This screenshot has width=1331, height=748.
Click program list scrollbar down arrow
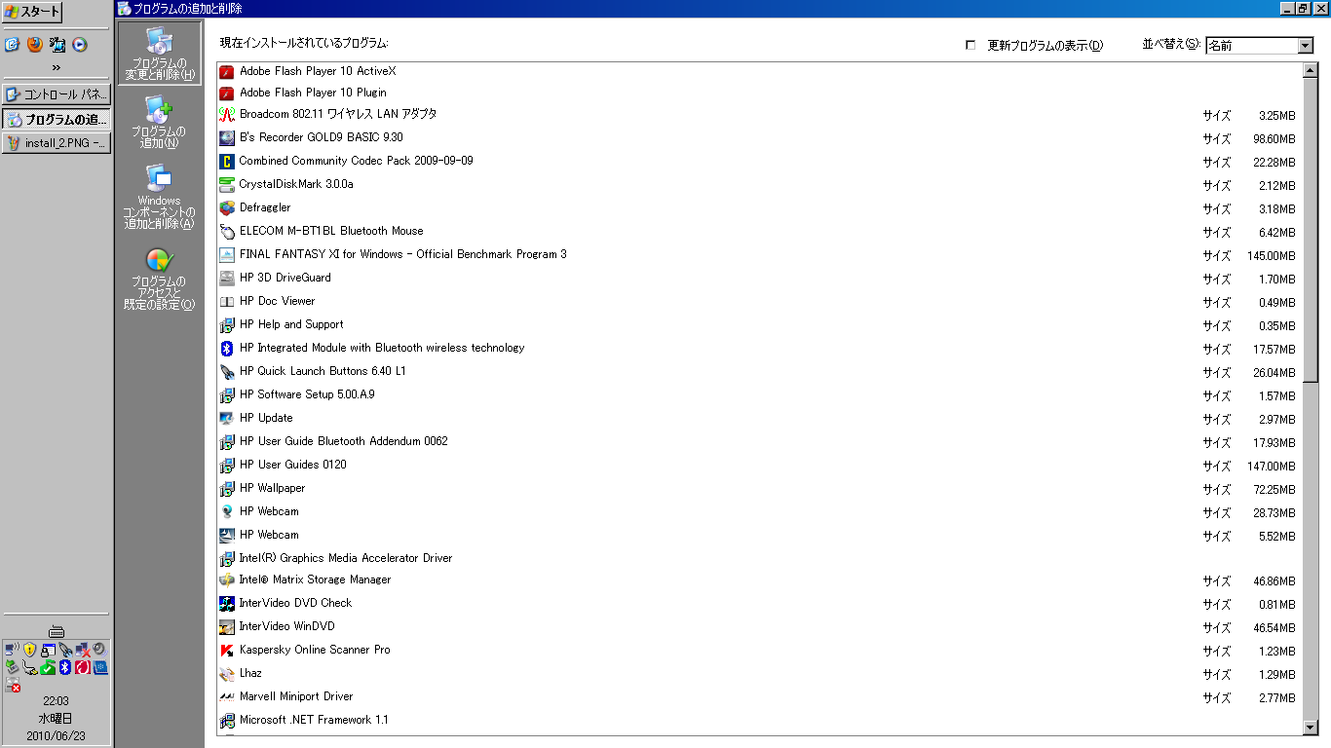1310,728
